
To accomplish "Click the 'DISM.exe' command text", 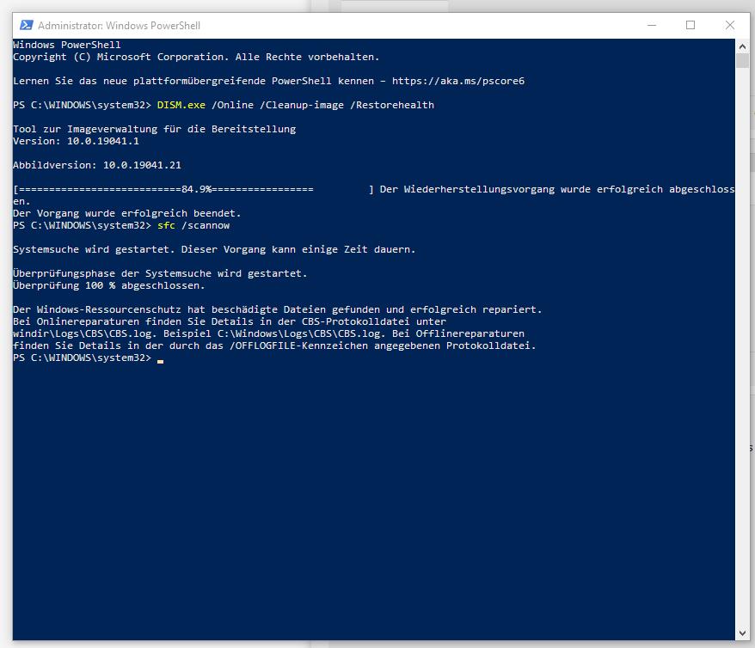I will pyautogui.click(x=181, y=105).
